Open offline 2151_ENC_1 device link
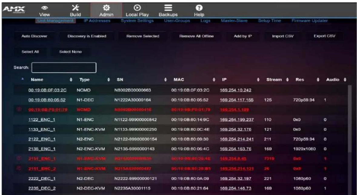The width and height of the screenshot is (357, 195). [42, 159]
